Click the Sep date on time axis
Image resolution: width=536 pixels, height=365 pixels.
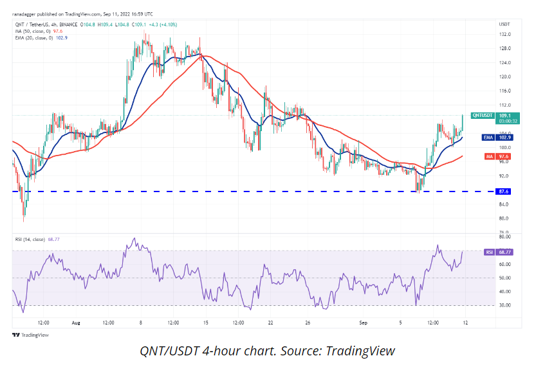click(363, 323)
